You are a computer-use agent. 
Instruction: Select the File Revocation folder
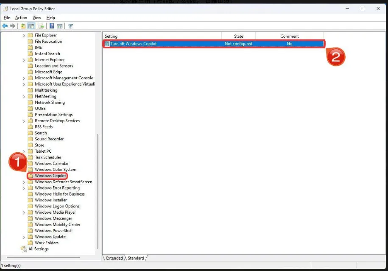point(48,41)
